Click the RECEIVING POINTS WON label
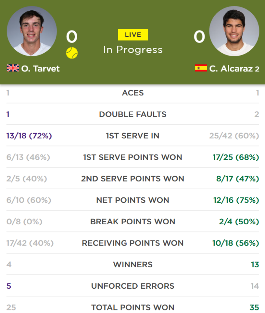 tap(133, 243)
